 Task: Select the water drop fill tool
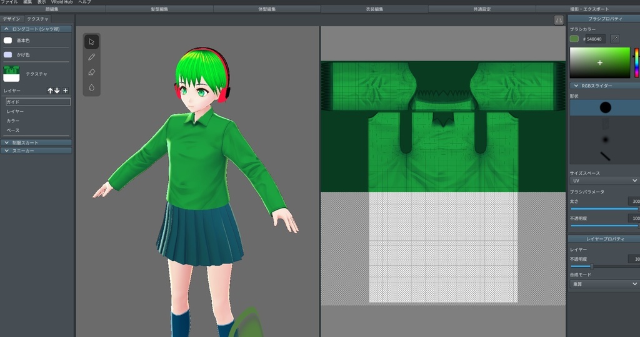point(91,87)
